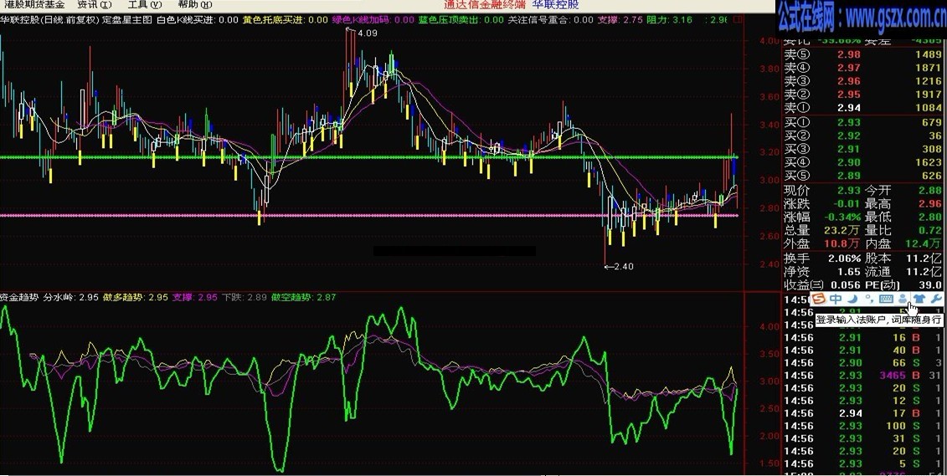
Task: Click the 做多趋势: 2.95 label
Action: (136, 297)
